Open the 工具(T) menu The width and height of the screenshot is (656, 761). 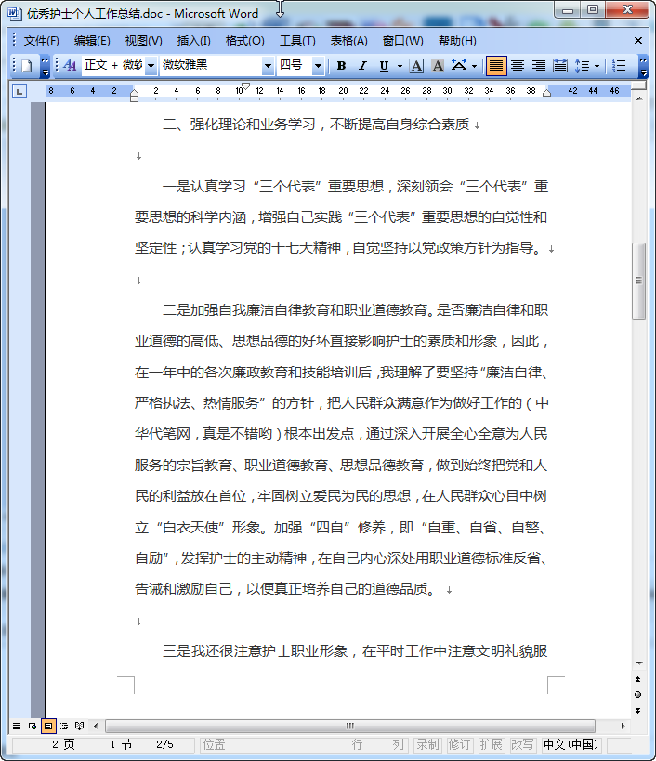(297, 41)
